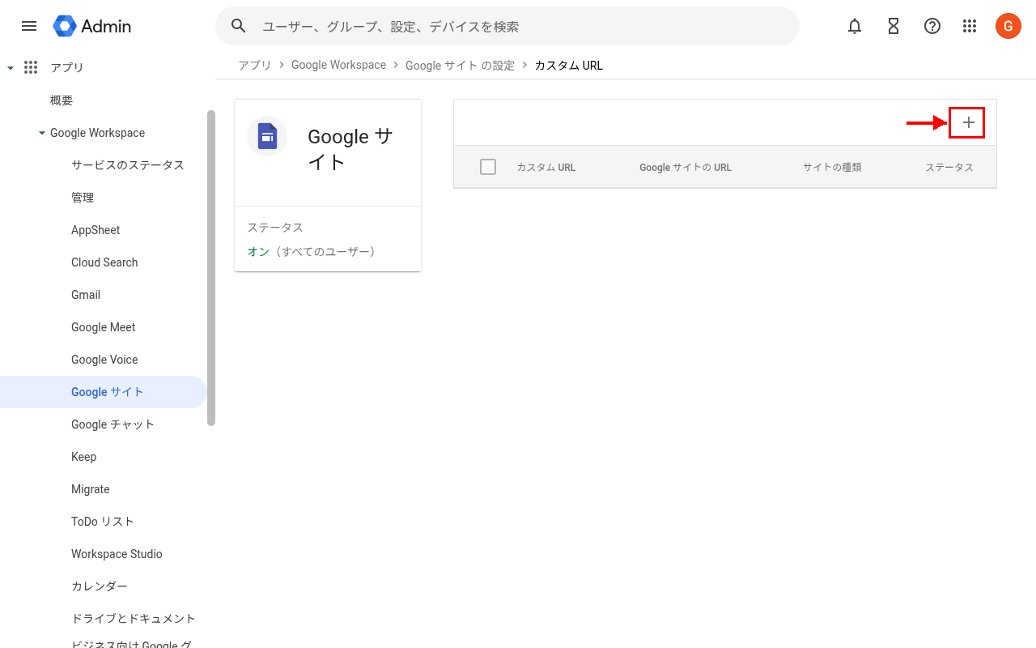Select Keep from the sidebar
This screenshot has height=648, width=1036.
[x=83, y=456]
